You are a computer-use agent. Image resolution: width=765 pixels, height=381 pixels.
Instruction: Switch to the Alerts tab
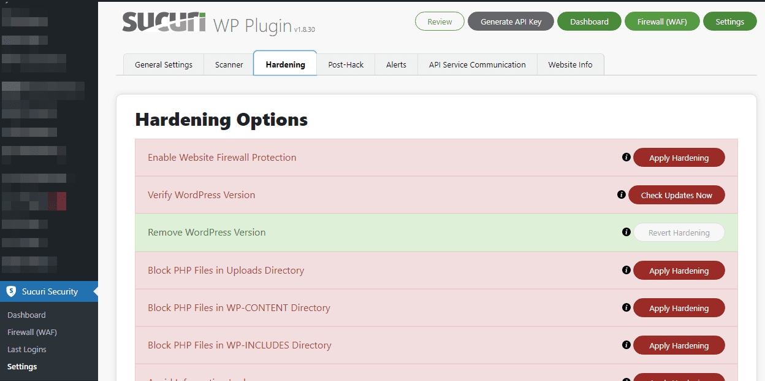[x=396, y=64]
